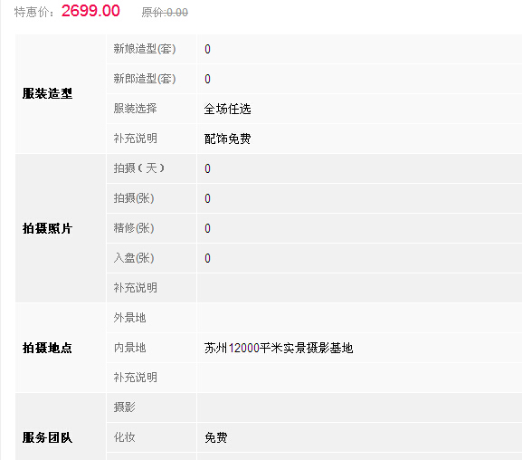Select the 拍摄地点 category header
The image size is (522, 460).
pos(47,348)
